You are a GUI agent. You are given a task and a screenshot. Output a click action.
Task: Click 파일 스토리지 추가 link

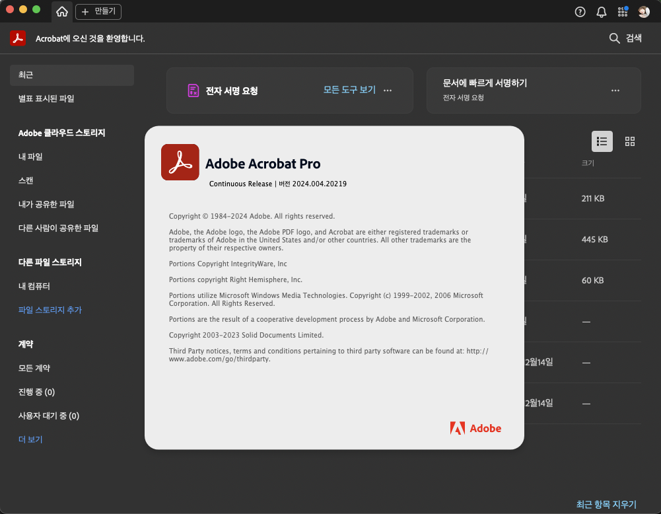[50, 310]
